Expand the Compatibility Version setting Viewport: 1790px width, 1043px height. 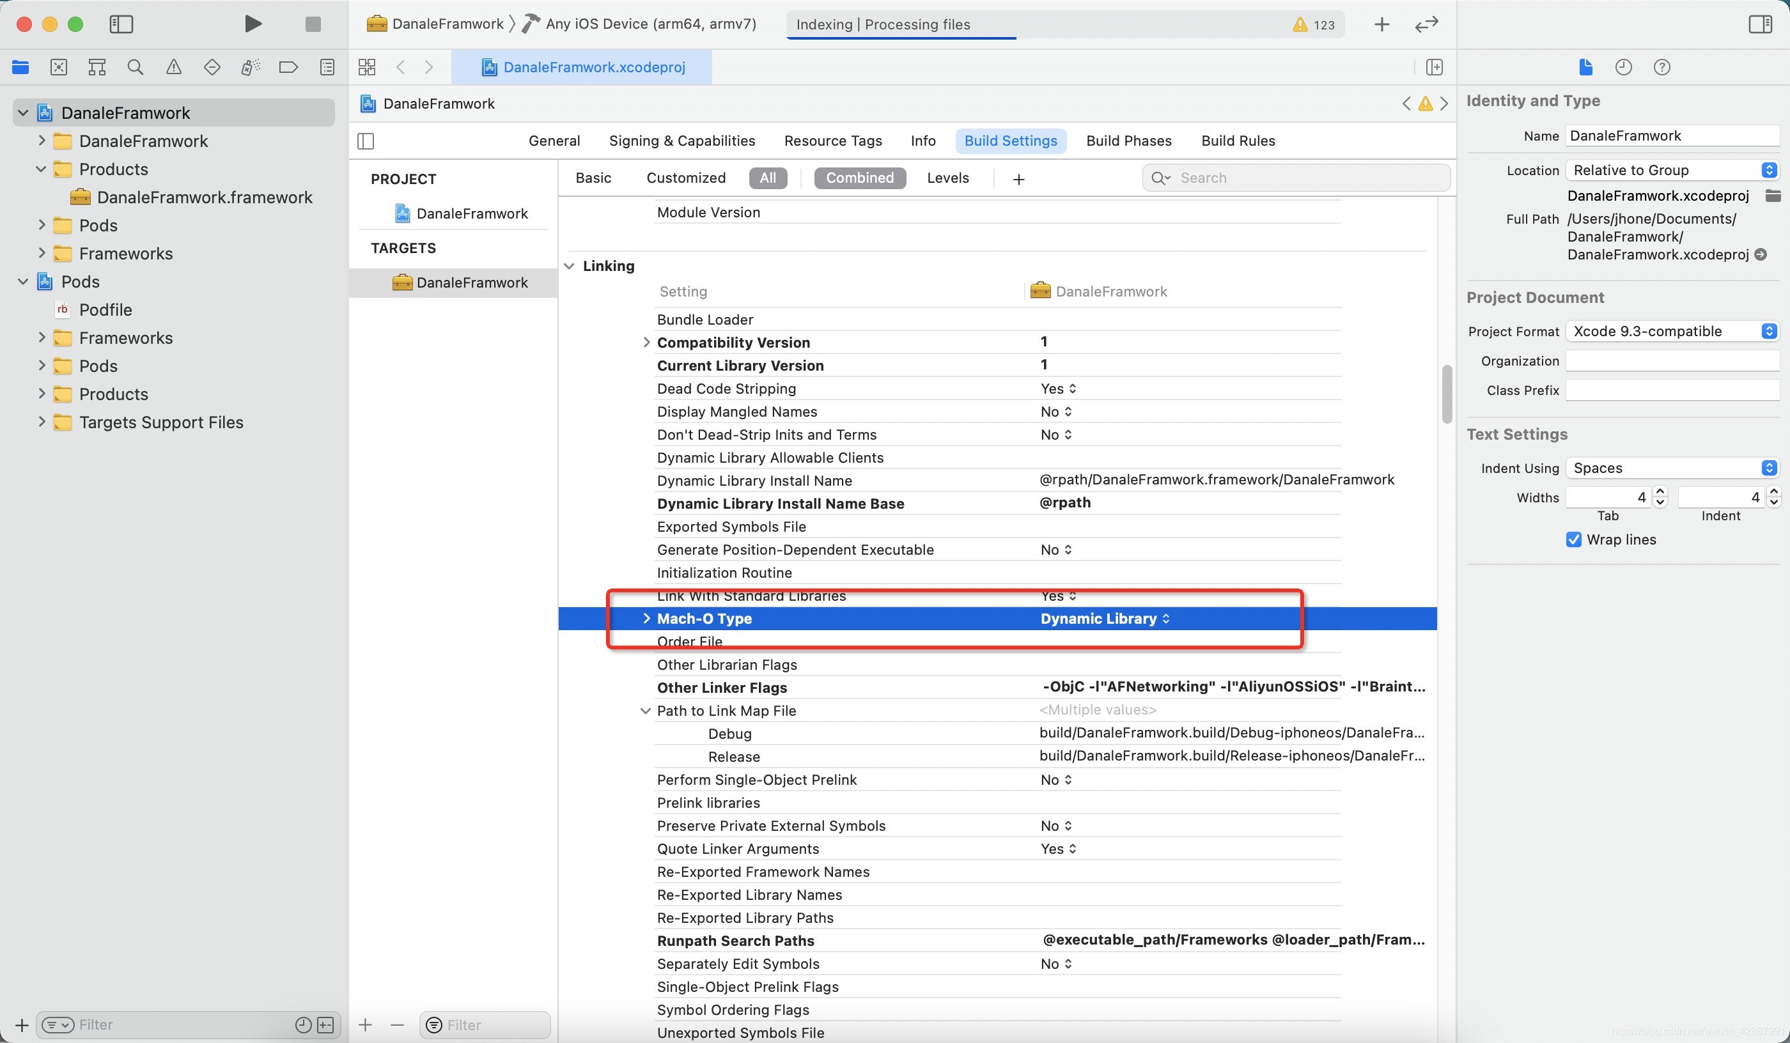click(646, 342)
